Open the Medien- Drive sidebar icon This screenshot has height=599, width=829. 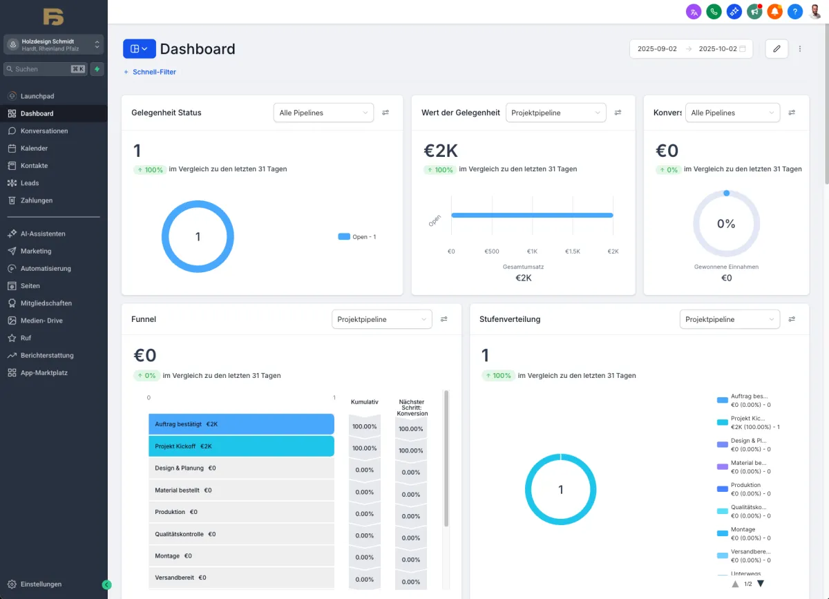pos(12,321)
